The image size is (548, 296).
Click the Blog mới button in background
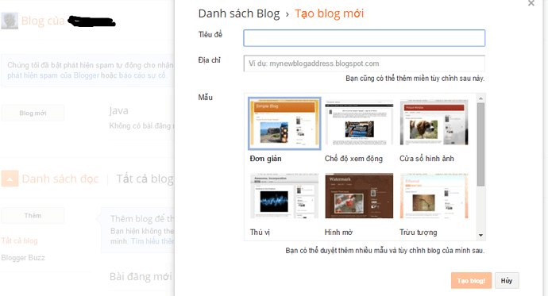pyautogui.click(x=33, y=113)
